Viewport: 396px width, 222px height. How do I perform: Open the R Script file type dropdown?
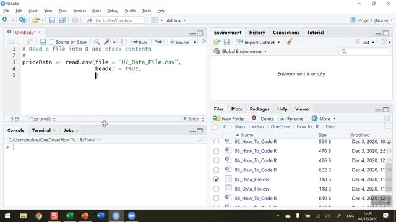[194, 119]
